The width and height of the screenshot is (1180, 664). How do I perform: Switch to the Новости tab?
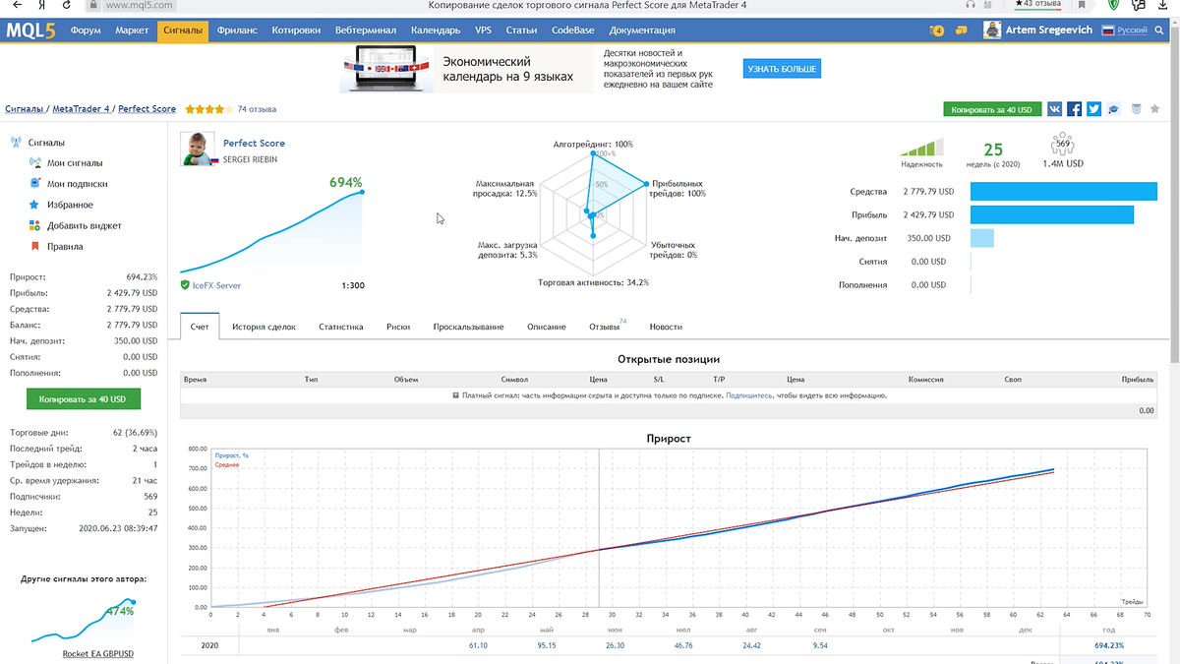pos(666,327)
